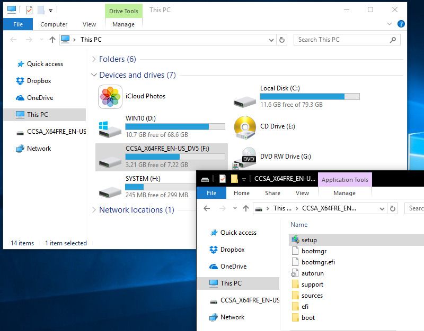The image size is (424, 331).
Task: Open Manage tab under Application Tools
Action: click(x=344, y=193)
